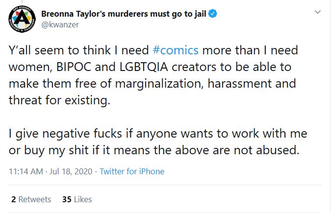Open the #comics hashtag link
The height and width of the screenshot is (213, 331).
(175, 50)
